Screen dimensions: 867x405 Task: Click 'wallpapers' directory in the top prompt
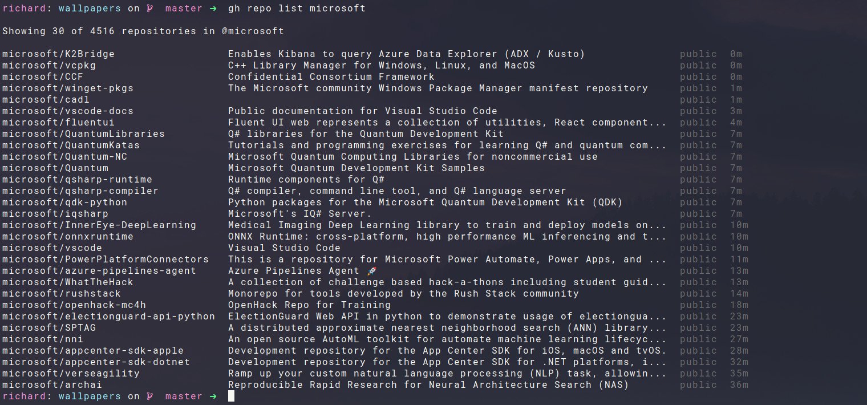[90, 9]
